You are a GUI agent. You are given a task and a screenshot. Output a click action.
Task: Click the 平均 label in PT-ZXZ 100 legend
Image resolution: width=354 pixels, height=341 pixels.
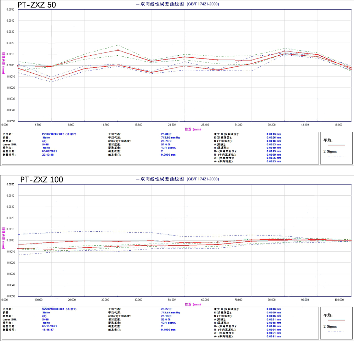(x=328, y=315)
